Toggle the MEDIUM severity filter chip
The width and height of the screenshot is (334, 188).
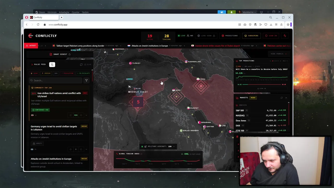(x=46, y=73)
